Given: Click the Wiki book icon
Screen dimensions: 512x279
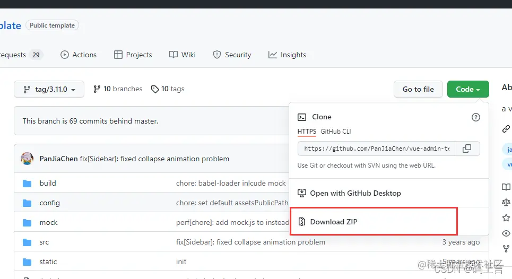Looking at the screenshot, I should point(173,55).
